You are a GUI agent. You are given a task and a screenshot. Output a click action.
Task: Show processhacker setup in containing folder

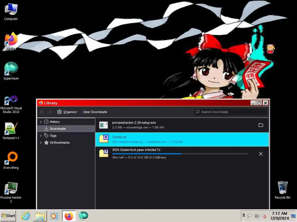tap(261, 125)
